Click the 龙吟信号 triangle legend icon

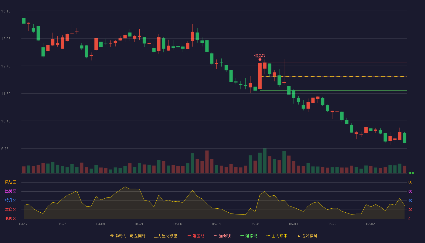298,236
